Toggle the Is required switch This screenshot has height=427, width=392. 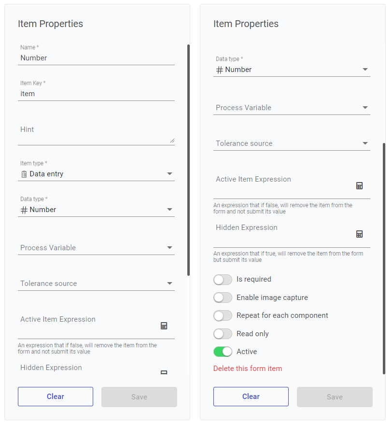click(x=223, y=280)
